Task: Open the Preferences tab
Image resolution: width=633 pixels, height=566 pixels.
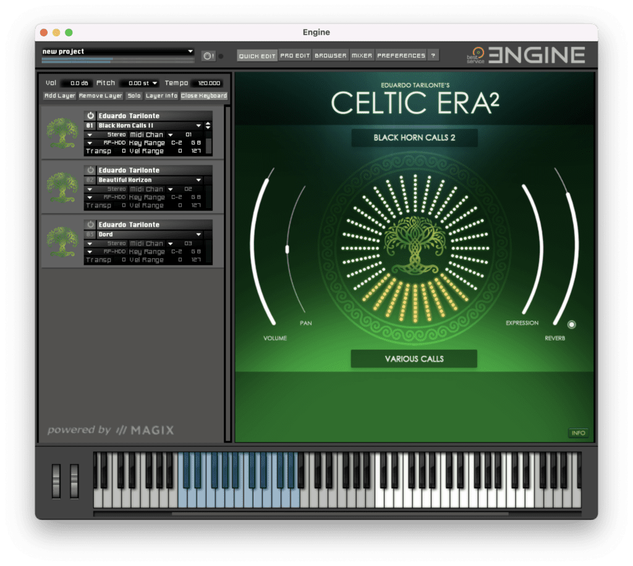Action: (401, 56)
